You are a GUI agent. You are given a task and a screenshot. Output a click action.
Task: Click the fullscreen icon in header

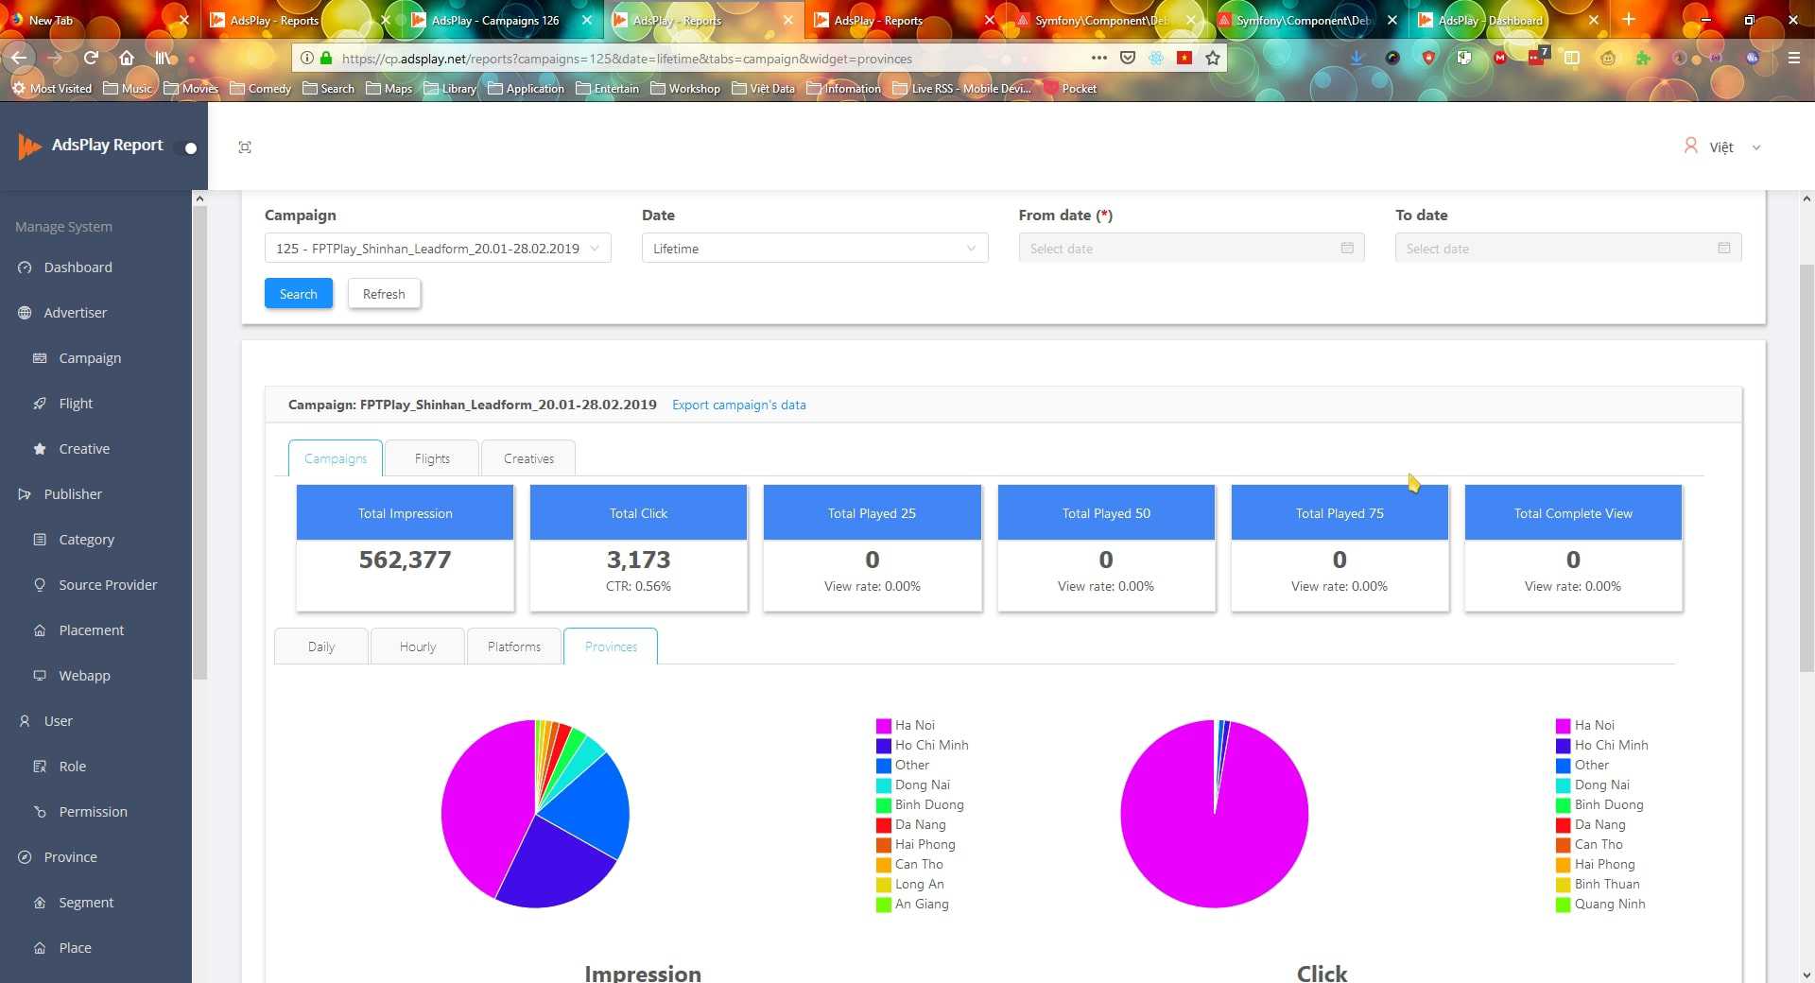click(245, 147)
